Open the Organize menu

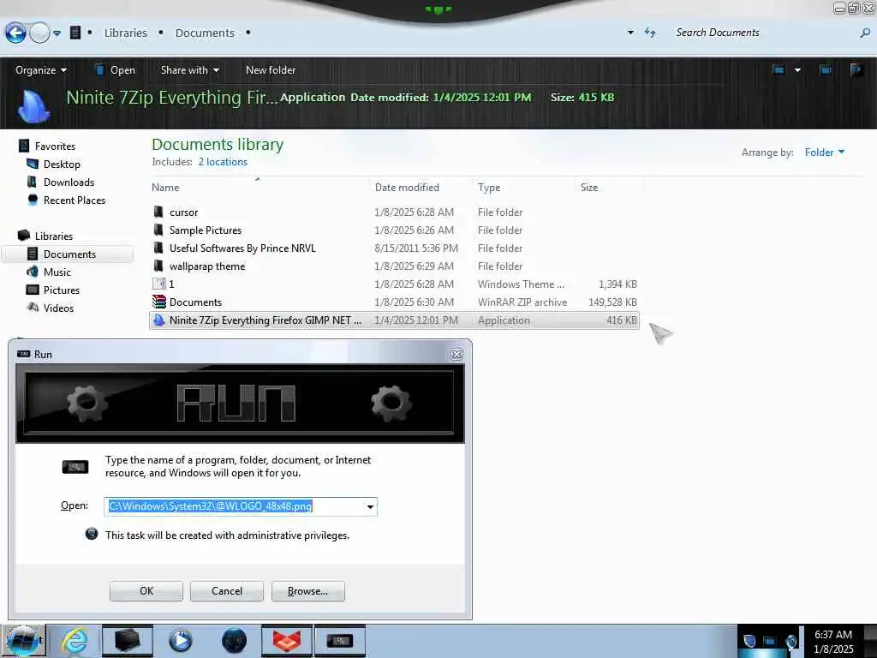click(41, 70)
